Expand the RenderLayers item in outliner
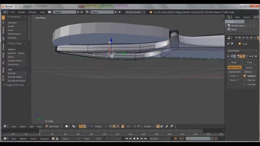The width and height of the screenshot is (260, 146). click(x=226, y=26)
